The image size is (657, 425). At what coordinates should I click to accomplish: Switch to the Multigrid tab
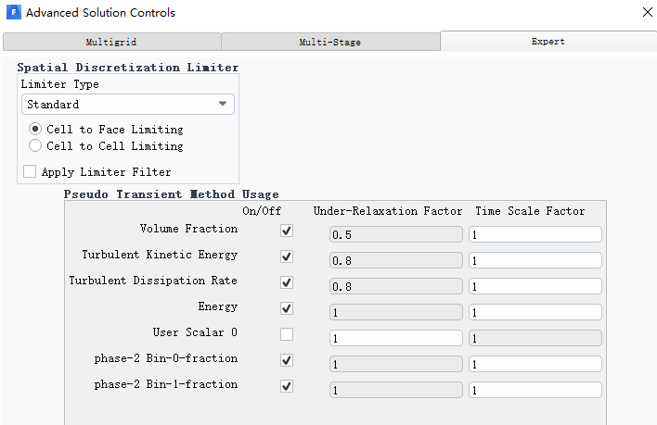pyautogui.click(x=111, y=42)
